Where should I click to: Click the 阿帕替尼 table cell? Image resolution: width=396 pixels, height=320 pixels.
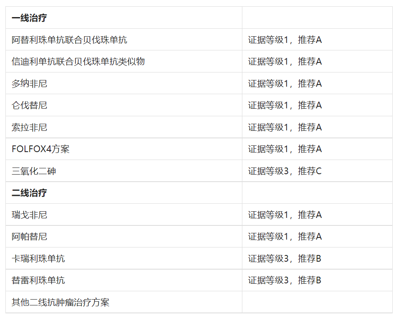30,237
